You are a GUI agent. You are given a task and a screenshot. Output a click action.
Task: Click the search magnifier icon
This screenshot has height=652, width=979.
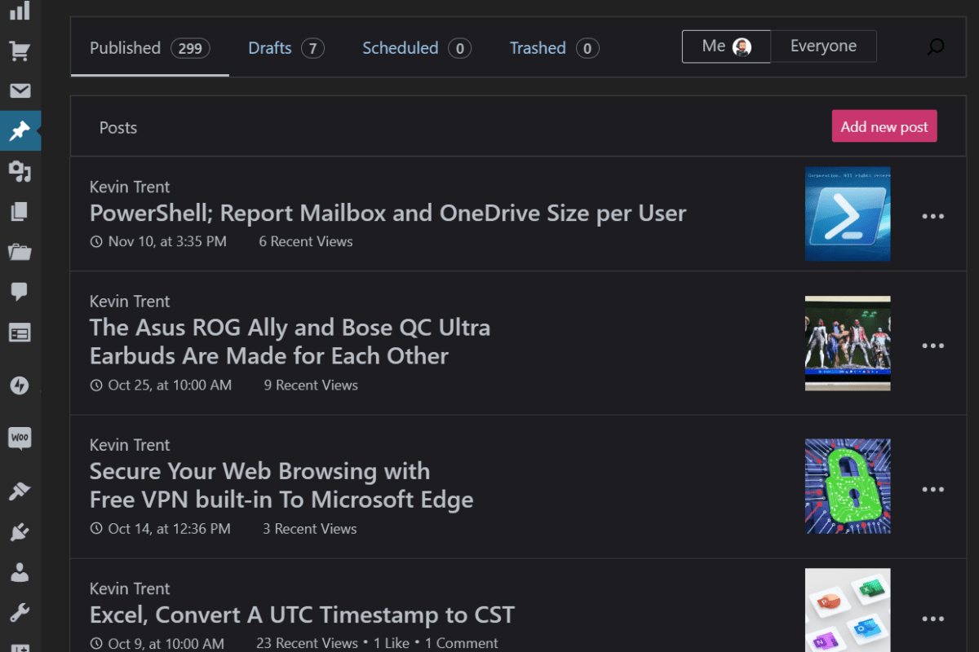pyautogui.click(x=936, y=47)
